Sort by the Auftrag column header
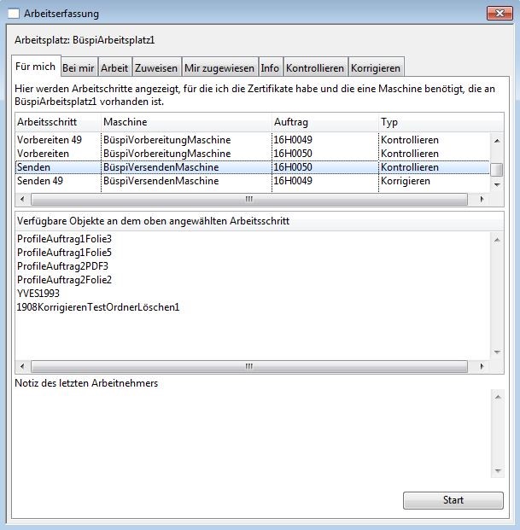 click(x=323, y=122)
